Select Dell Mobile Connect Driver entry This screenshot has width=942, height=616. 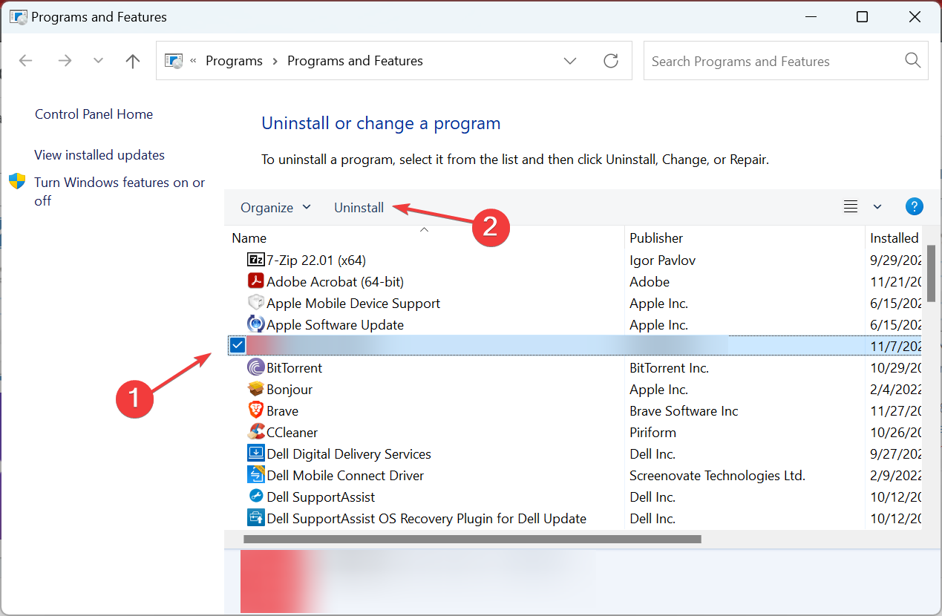tap(345, 475)
